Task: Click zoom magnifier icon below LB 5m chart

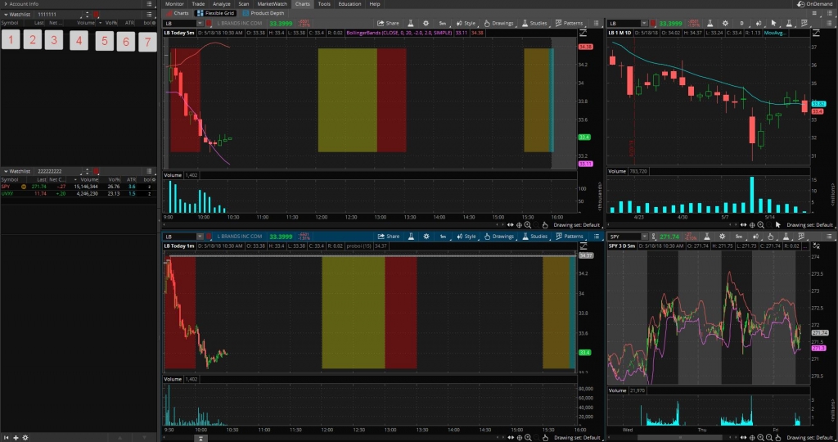Action: (528, 225)
